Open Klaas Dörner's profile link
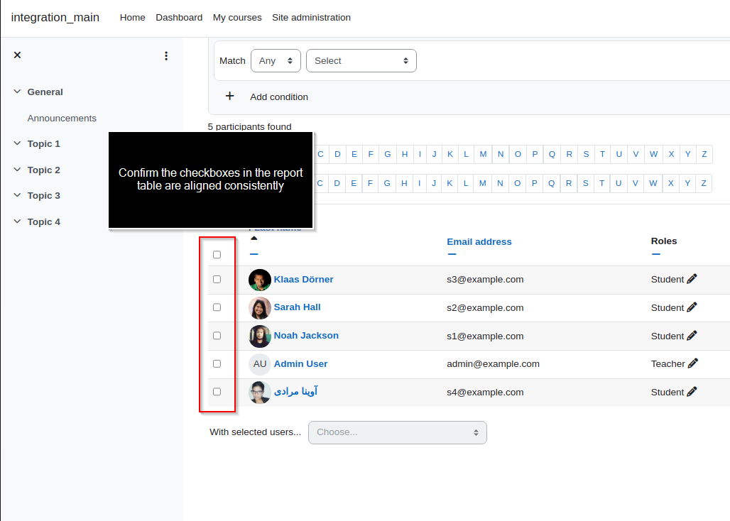This screenshot has width=730, height=521. pyautogui.click(x=303, y=280)
